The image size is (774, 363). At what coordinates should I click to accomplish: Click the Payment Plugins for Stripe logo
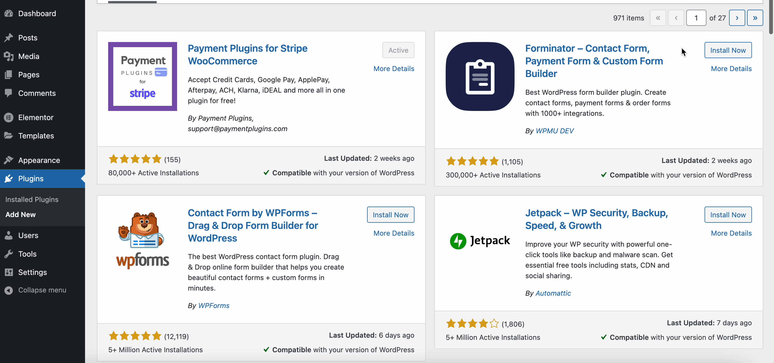click(142, 76)
